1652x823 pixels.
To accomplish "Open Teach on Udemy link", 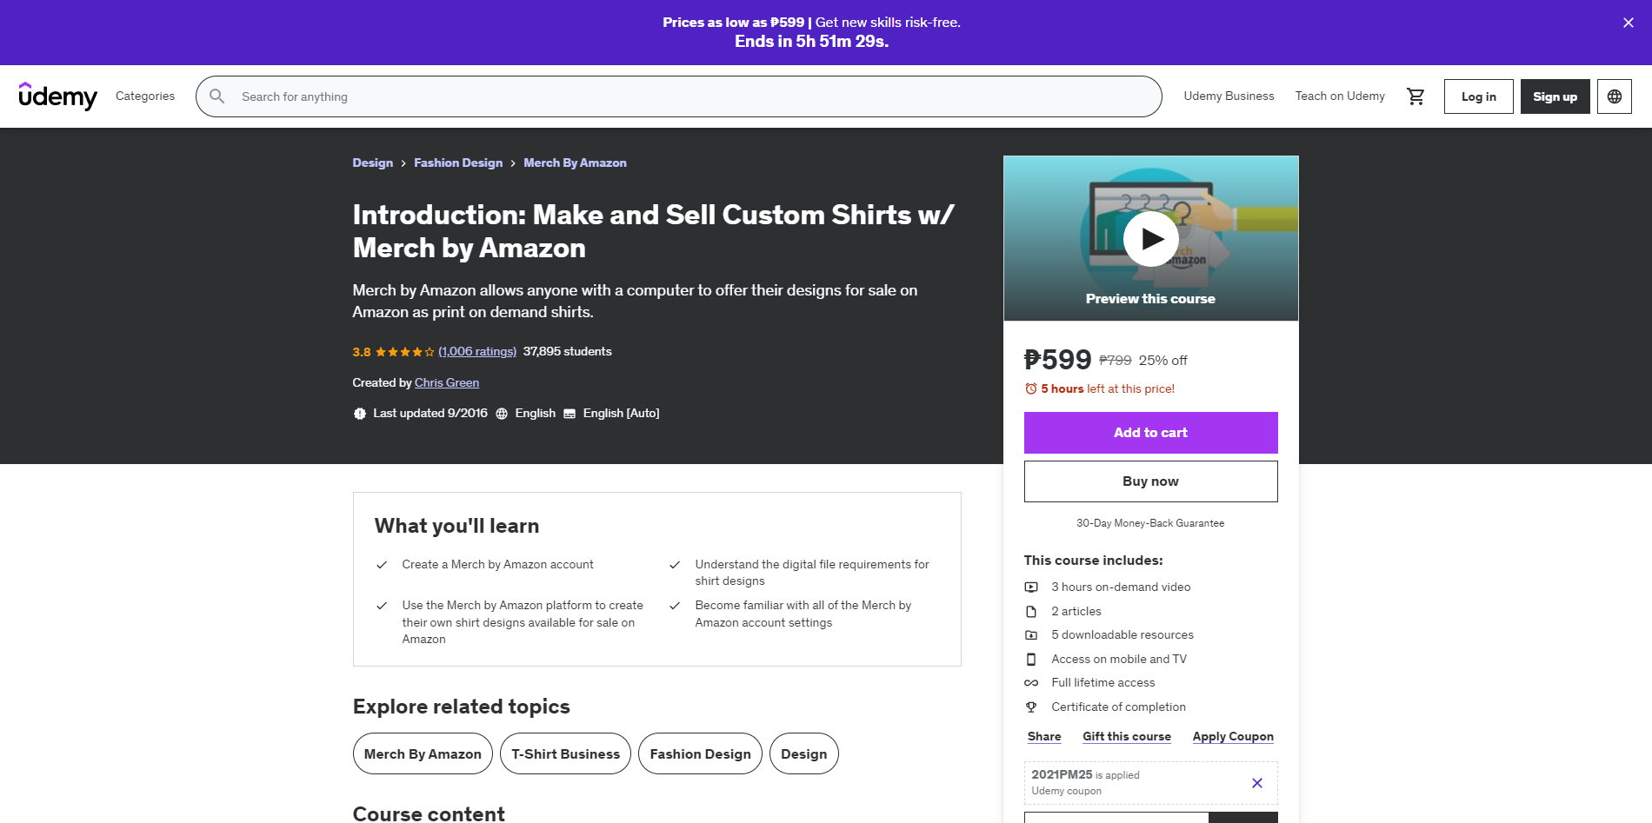I will (x=1340, y=96).
